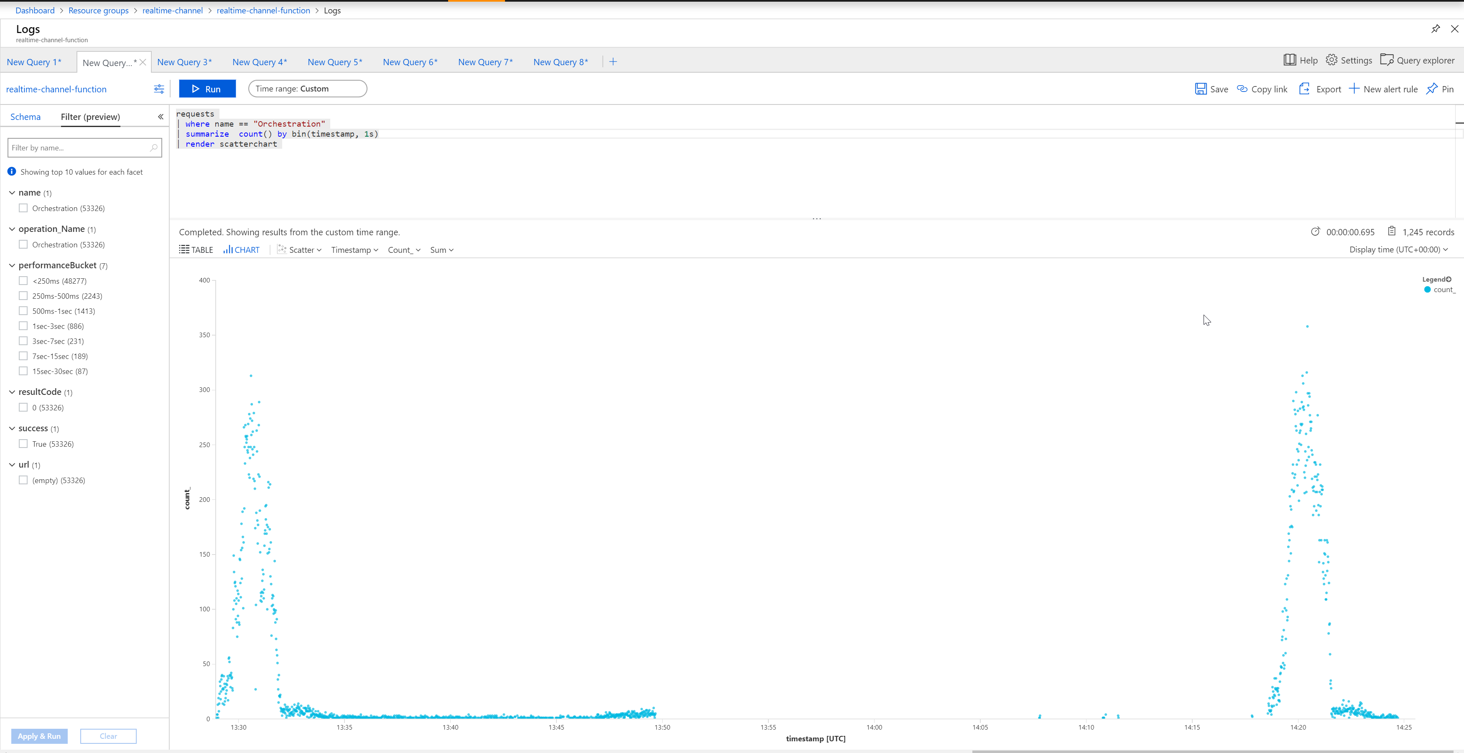Open query editor settings sliders

pos(158,89)
